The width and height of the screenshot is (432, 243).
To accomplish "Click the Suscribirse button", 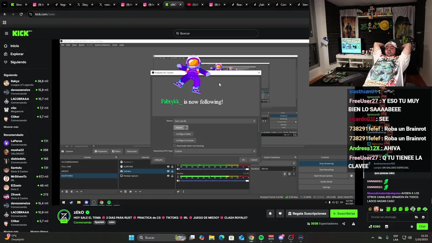I will (x=344, y=213).
